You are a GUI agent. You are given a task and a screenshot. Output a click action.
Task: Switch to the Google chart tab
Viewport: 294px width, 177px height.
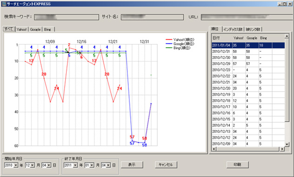pos(35,29)
